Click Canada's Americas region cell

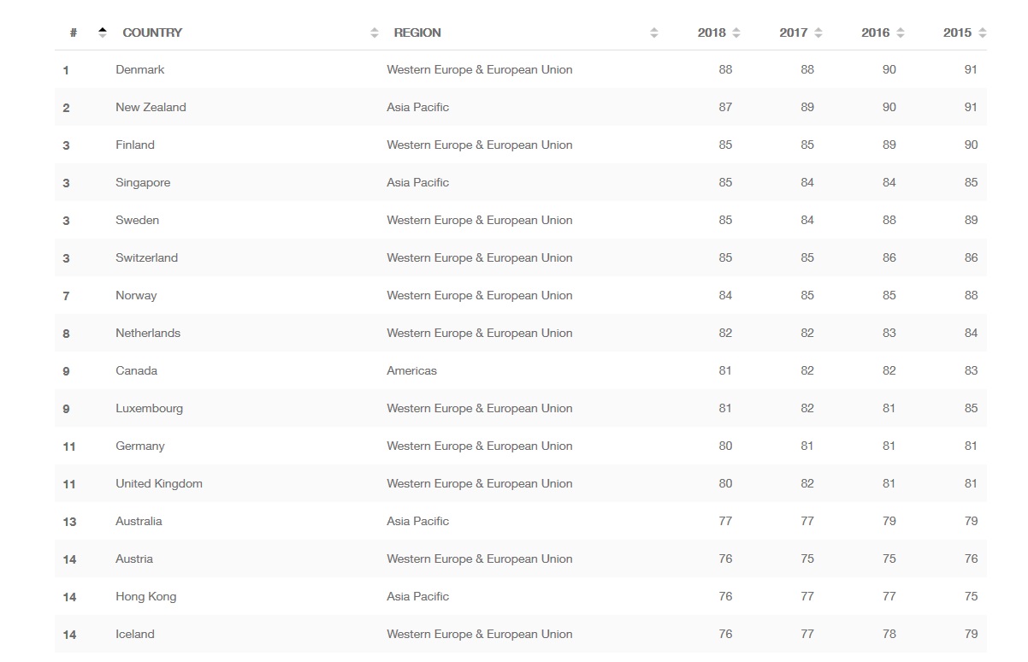411,370
